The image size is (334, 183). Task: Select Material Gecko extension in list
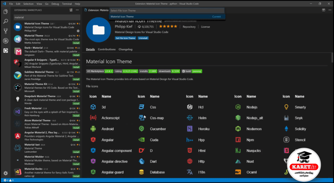click(x=47, y=172)
